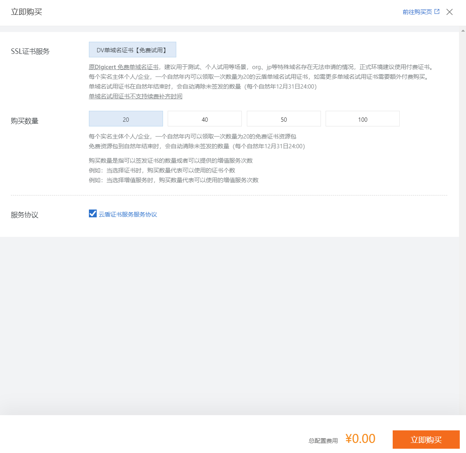Click the 服务协议 field label
Viewport: 466px width, 453px height.
(25, 215)
